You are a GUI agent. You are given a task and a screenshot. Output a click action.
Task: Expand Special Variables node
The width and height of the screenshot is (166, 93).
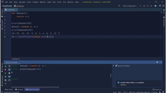point(113,66)
